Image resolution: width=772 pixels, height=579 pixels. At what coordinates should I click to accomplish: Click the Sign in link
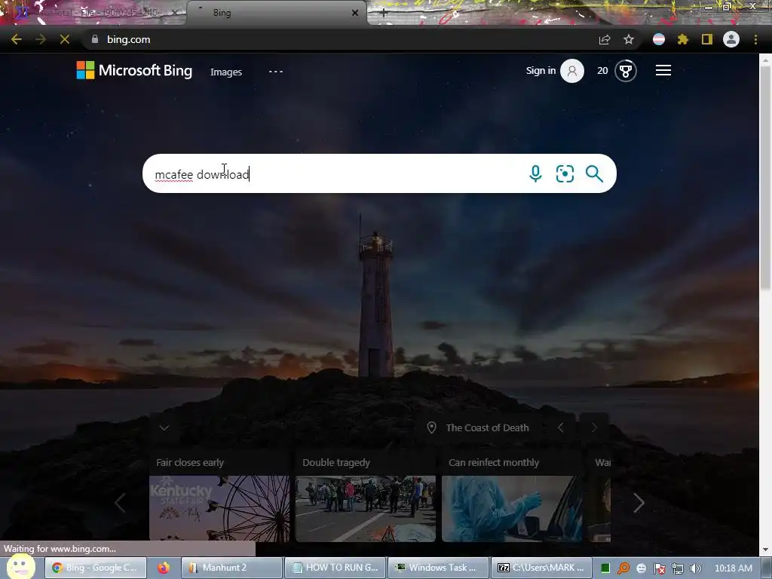541,70
